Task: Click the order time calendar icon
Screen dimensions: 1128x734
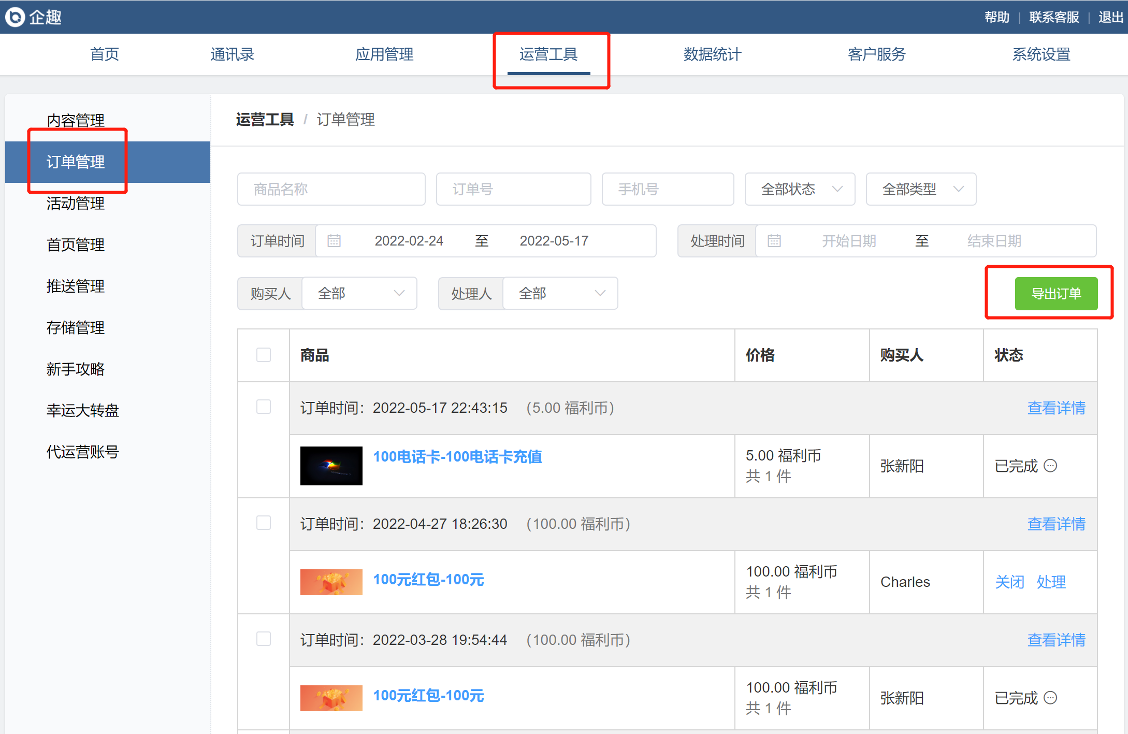Action: [334, 241]
